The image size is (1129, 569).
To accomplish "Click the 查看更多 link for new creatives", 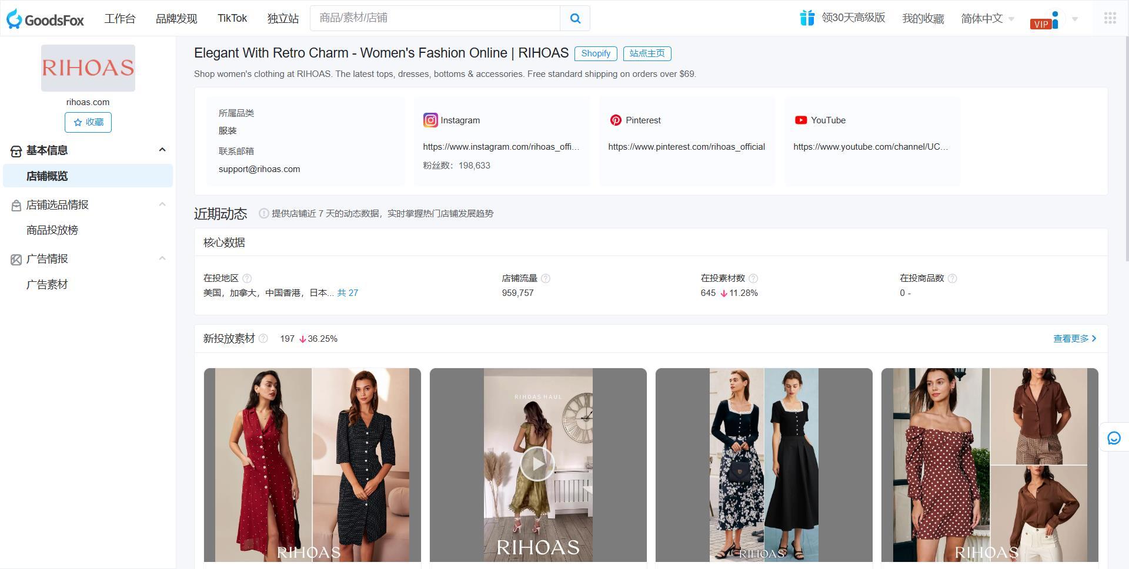I will coord(1070,338).
